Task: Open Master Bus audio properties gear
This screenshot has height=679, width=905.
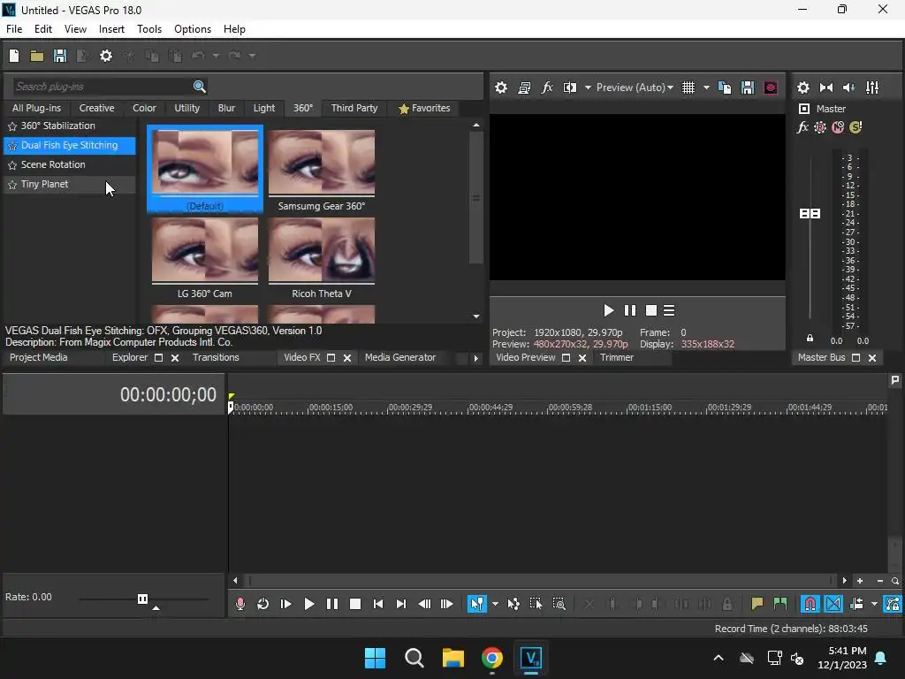Action: click(x=803, y=88)
